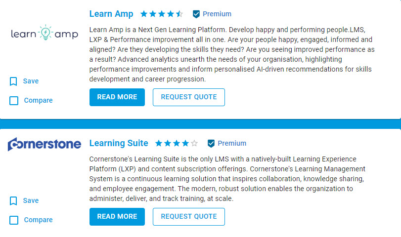Click the Save text link under Cornerstone
Screen dimensions: 401x237
point(31,201)
